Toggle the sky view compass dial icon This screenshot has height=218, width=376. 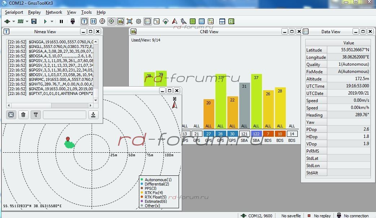pyautogui.click(x=102, y=21)
